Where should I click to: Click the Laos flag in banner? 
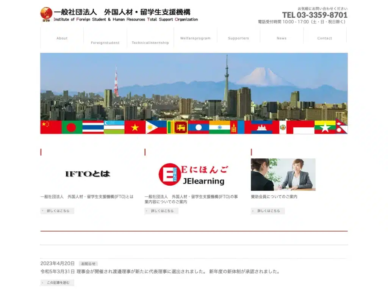point(199,127)
